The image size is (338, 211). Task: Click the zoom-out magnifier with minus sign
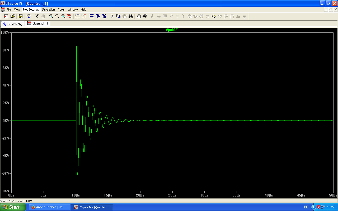63,16
